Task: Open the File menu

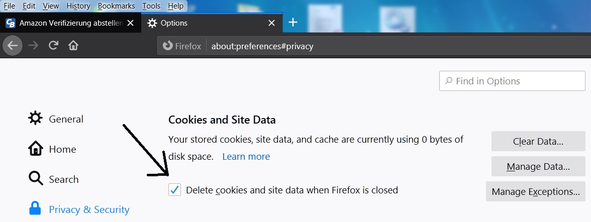Action: pos(9,6)
